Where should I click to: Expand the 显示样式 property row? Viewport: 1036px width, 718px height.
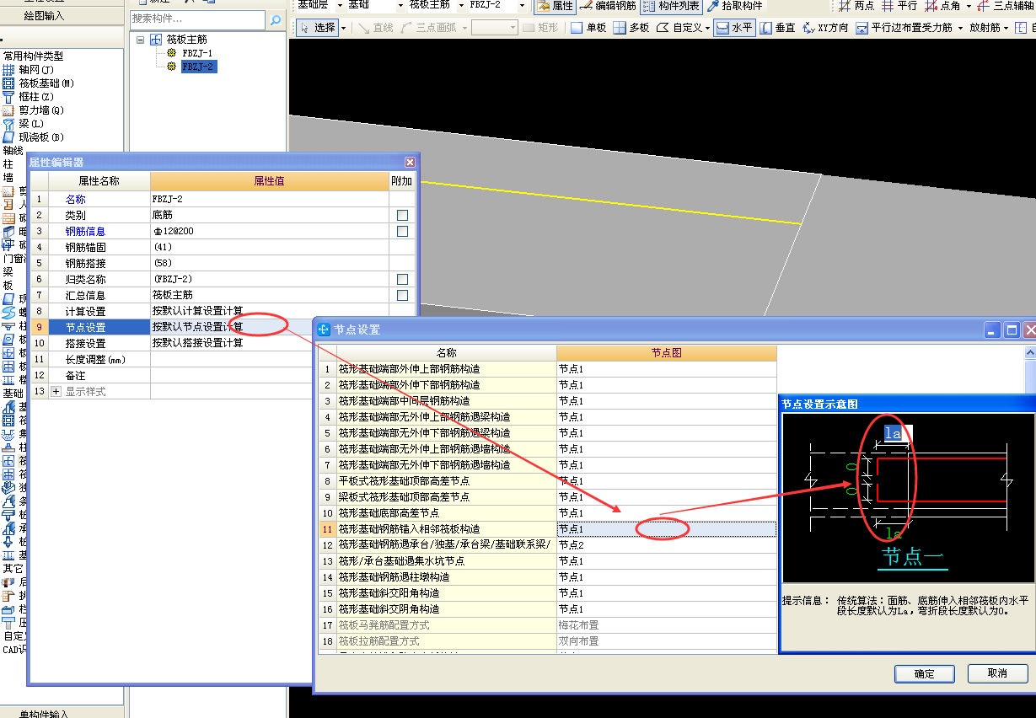coord(56,392)
